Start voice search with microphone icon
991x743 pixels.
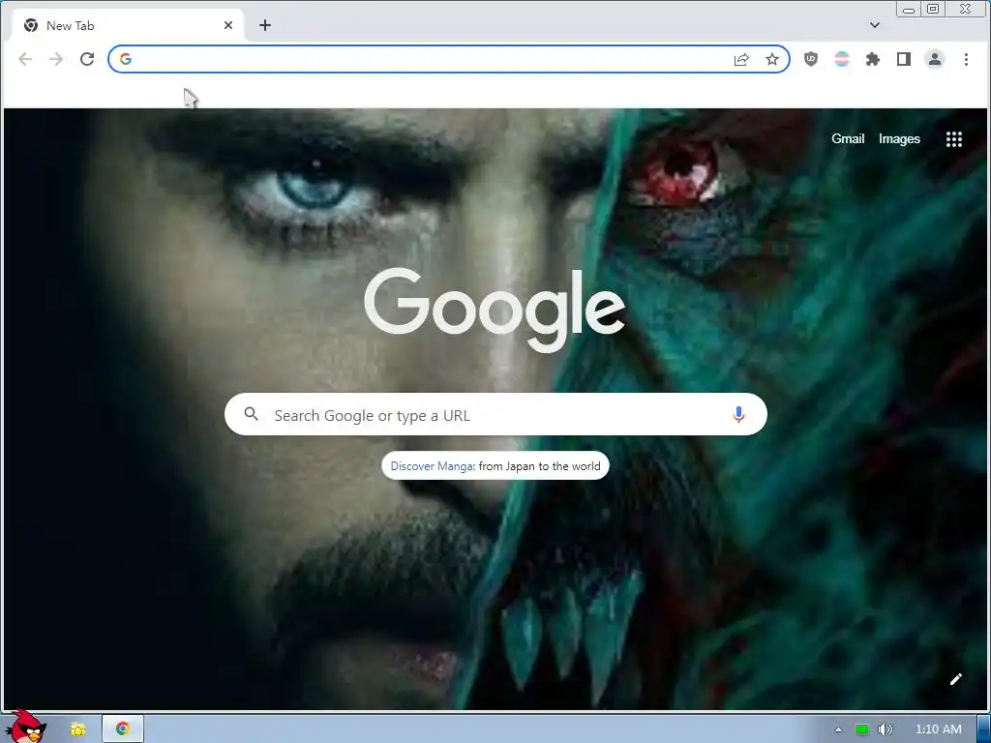(738, 414)
